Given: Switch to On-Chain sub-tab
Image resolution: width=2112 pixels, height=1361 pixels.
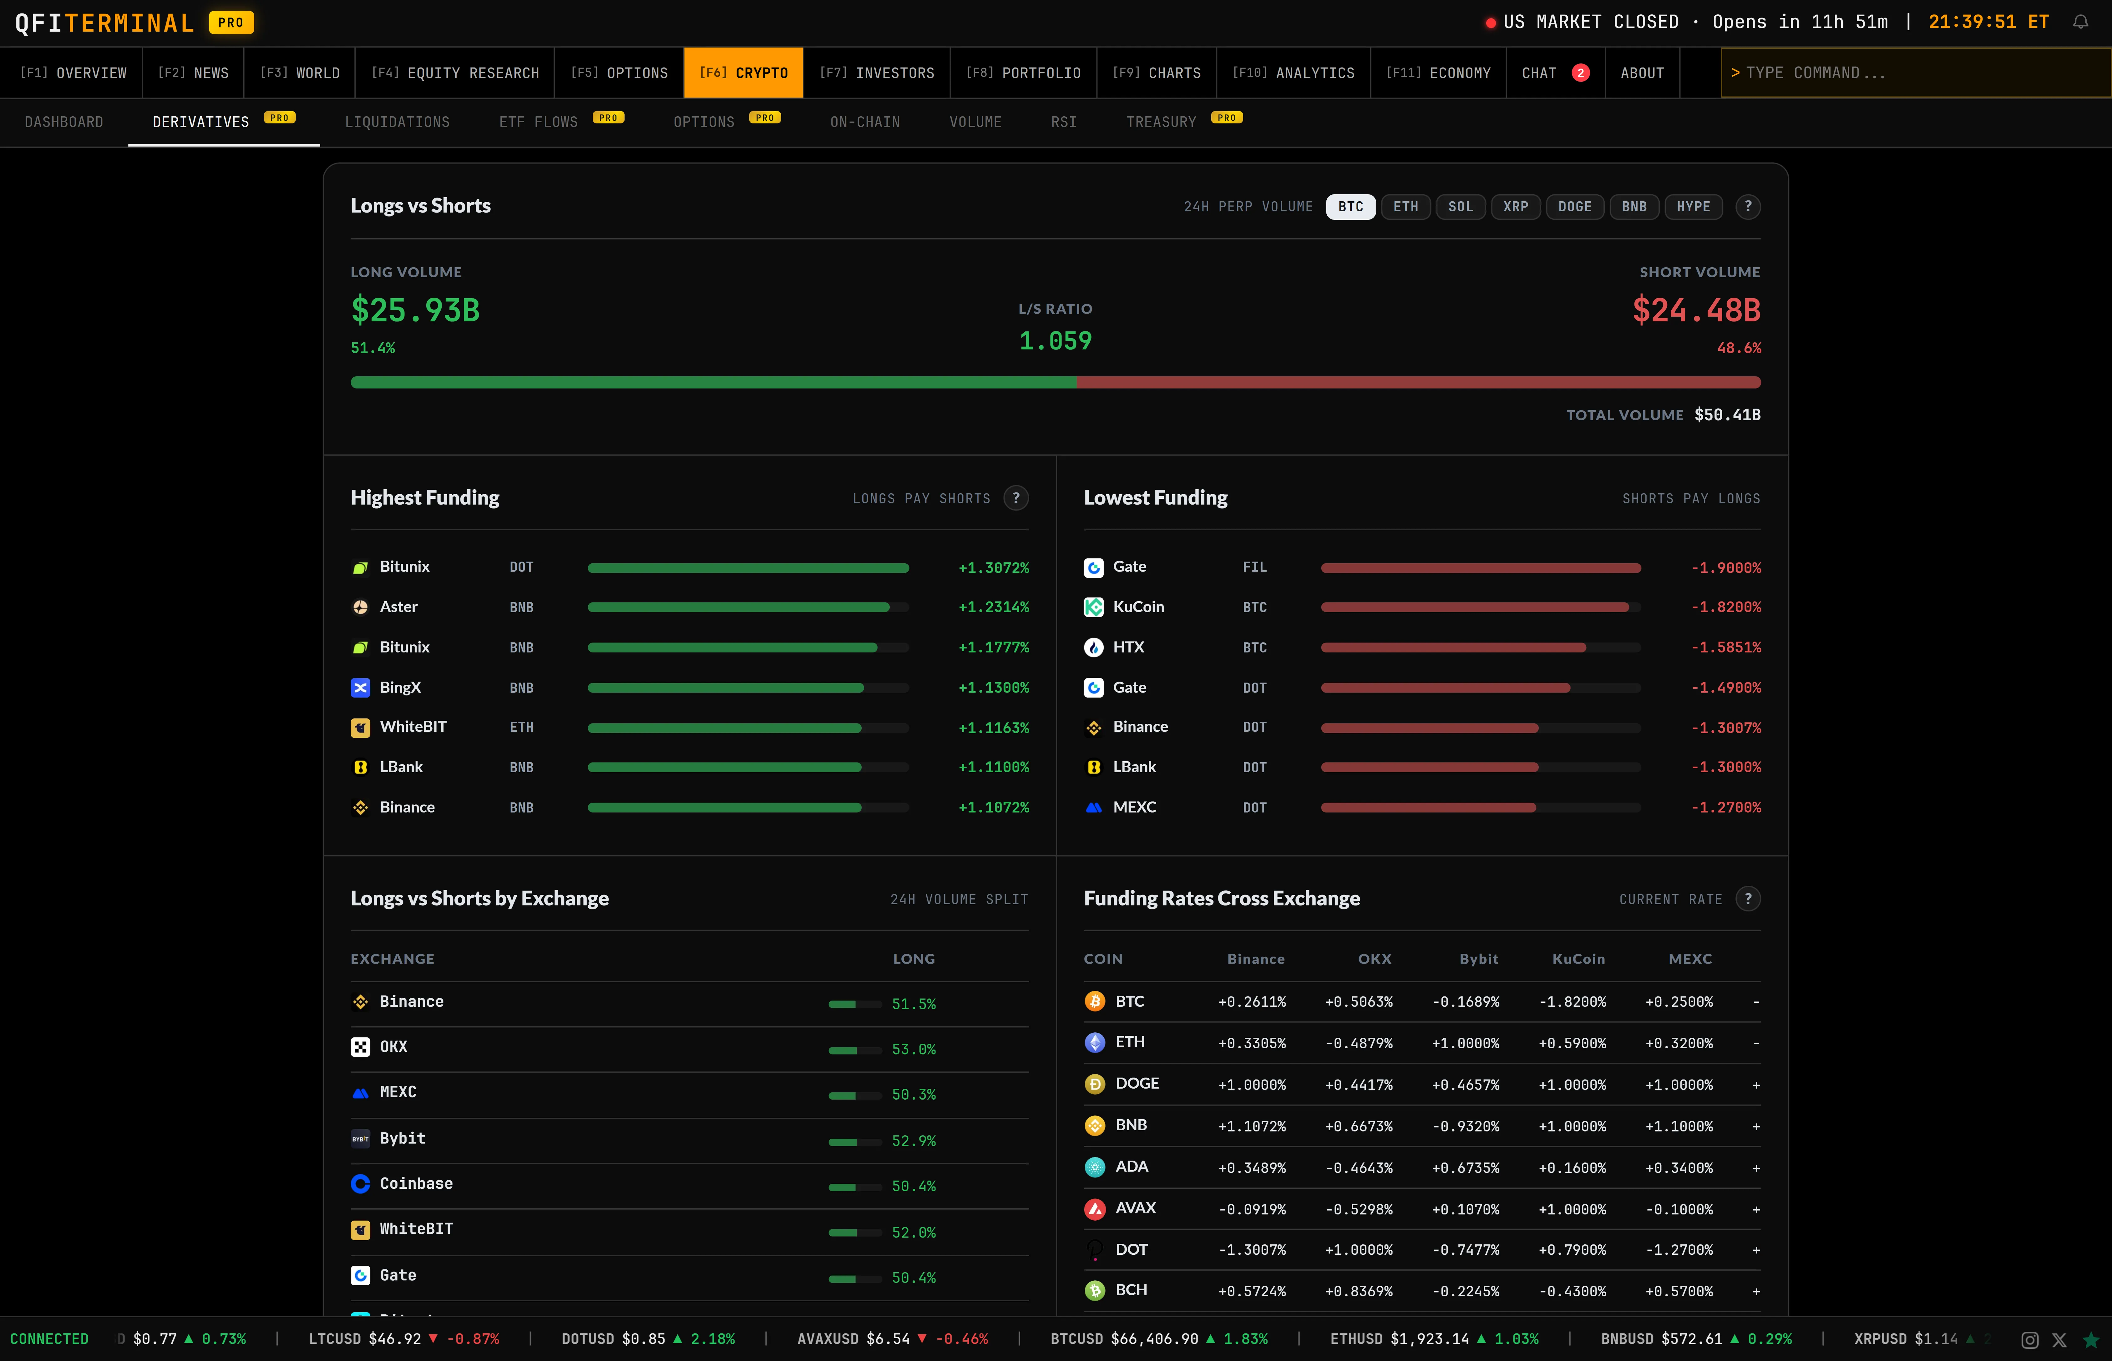Looking at the screenshot, I should 865,122.
